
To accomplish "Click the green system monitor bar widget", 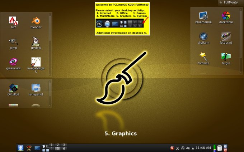I will pos(215,148).
